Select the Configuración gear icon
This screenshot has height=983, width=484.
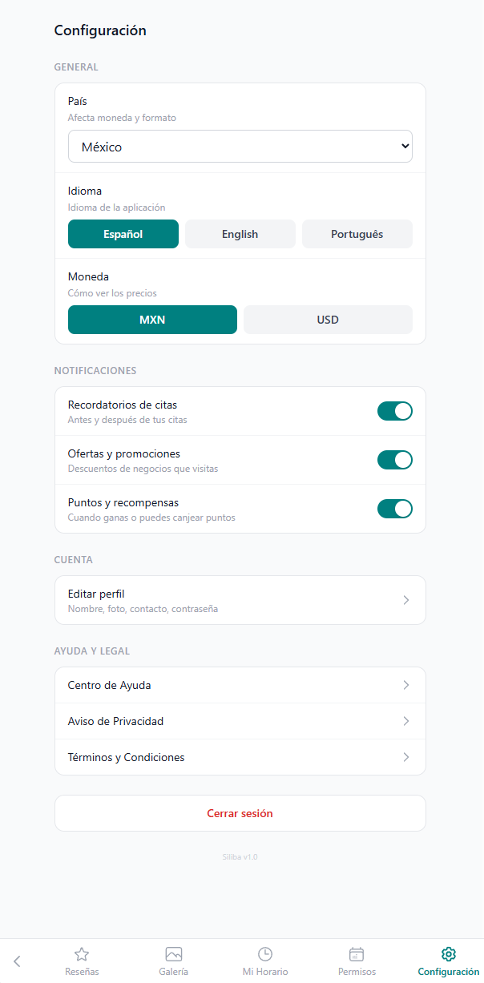449,954
